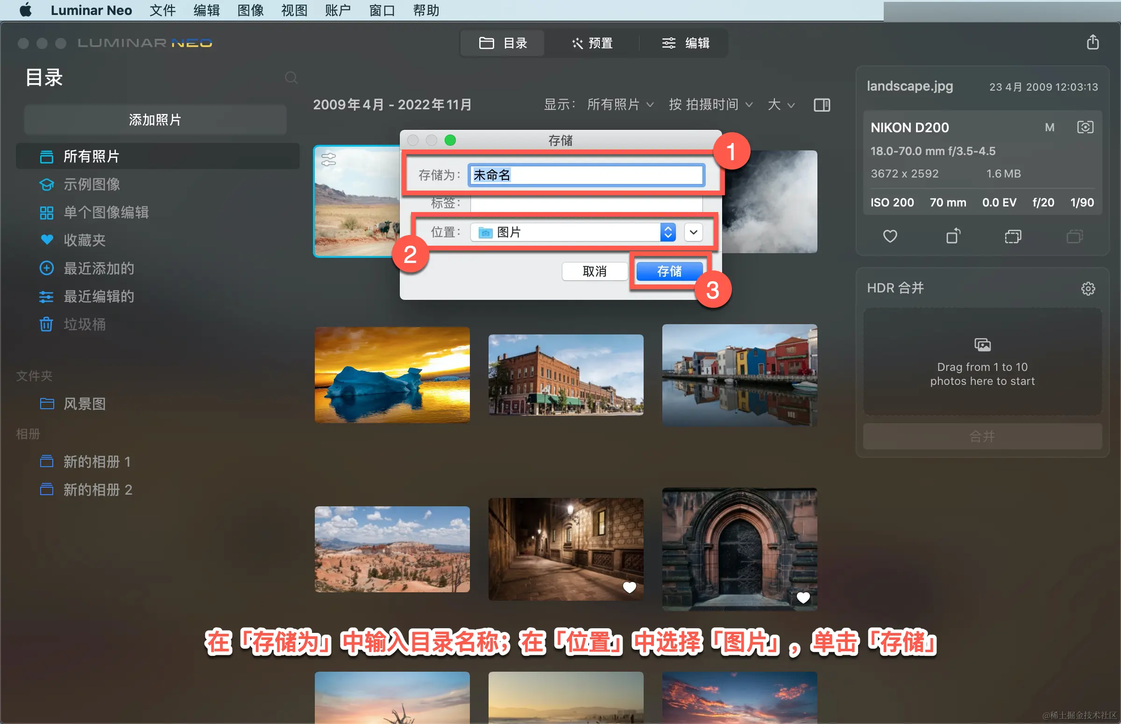The height and width of the screenshot is (724, 1121).
Task: Select Favorites (收藏夹) in sidebar
Action: tap(85, 240)
